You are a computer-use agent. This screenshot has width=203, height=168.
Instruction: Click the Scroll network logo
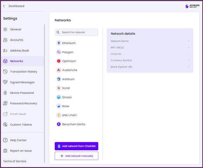59,88
